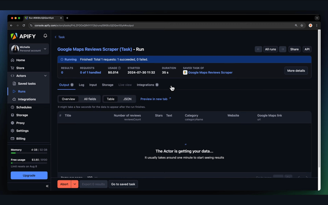Click the All runs button
This screenshot has height=205, width=328.
(x=270, y=49)
